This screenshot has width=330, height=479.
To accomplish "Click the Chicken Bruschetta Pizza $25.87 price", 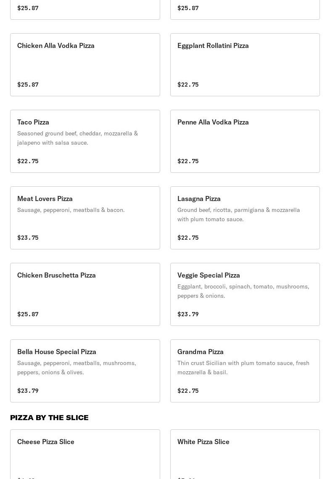I will click(28, 314).
